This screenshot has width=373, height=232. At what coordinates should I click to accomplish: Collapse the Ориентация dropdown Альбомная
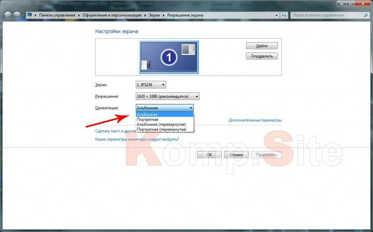(x=165, y=108)
